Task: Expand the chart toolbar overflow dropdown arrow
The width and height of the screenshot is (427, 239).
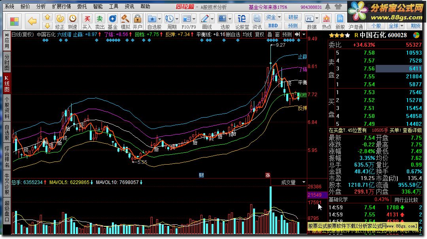Action: [304, 34]
